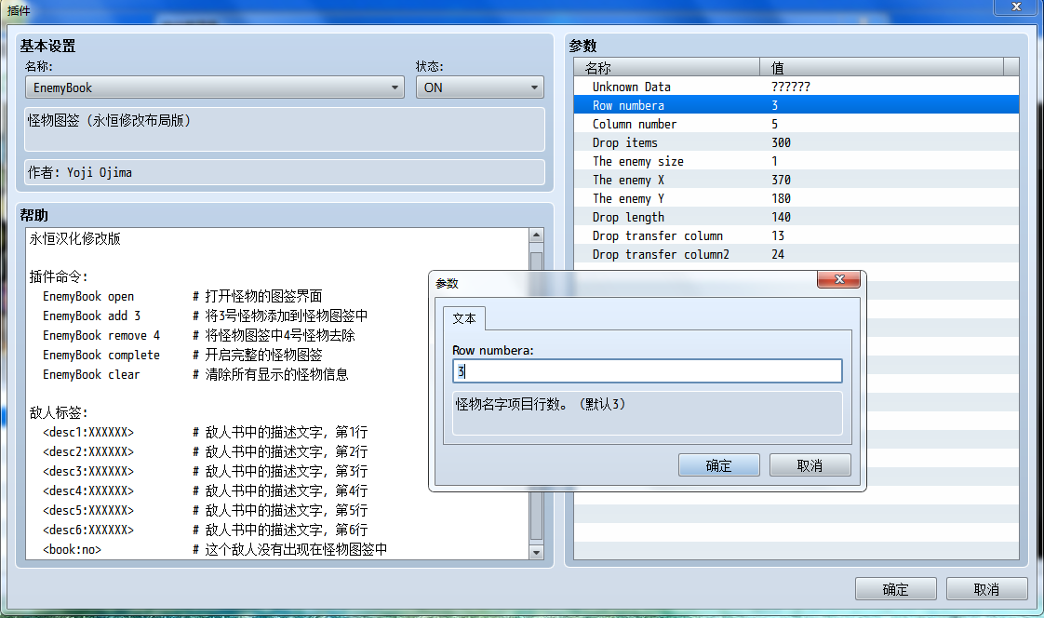Close the 参数 dialog with red X
This screenshot has width=1044, height=618.
coord(839,279)
